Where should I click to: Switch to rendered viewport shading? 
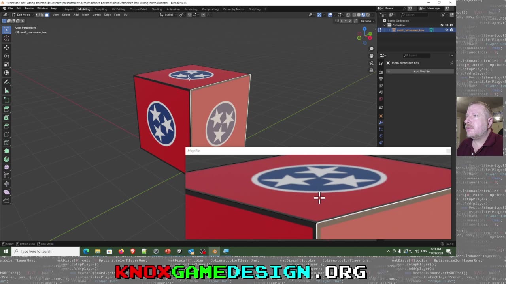pyautogui.click(x=368, y=15)
